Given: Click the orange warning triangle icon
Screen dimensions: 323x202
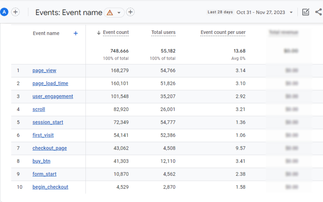Looking at the screenshot, I should (x=110, y=12).
